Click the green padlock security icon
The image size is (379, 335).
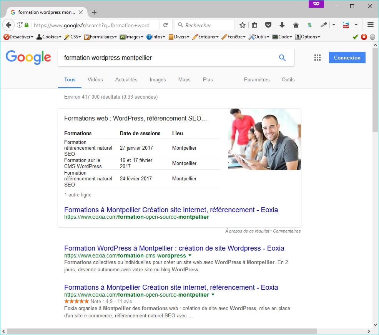27,25
